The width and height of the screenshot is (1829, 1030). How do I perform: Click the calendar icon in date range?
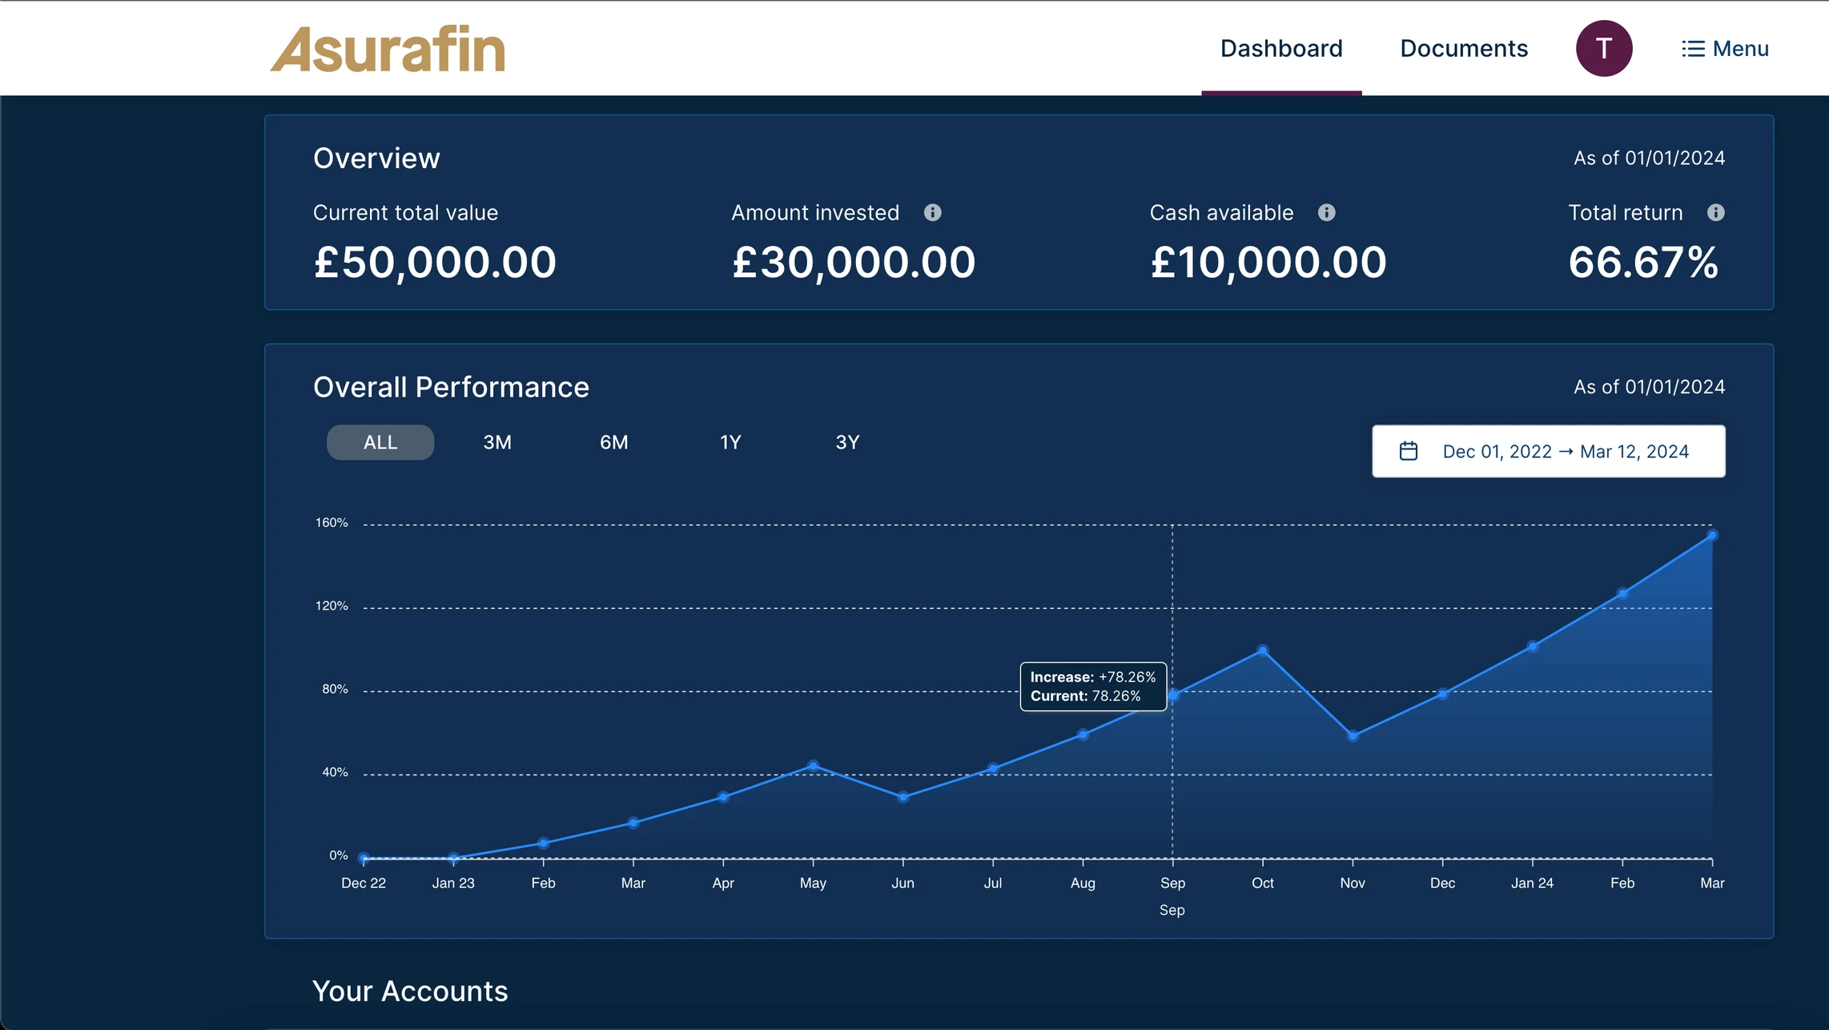click(x=1409, y=451)
